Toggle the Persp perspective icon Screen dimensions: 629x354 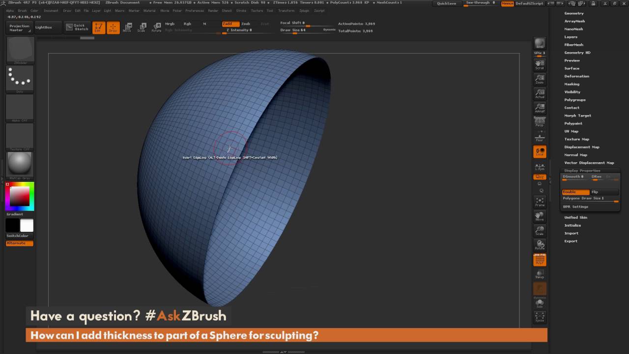540,122
